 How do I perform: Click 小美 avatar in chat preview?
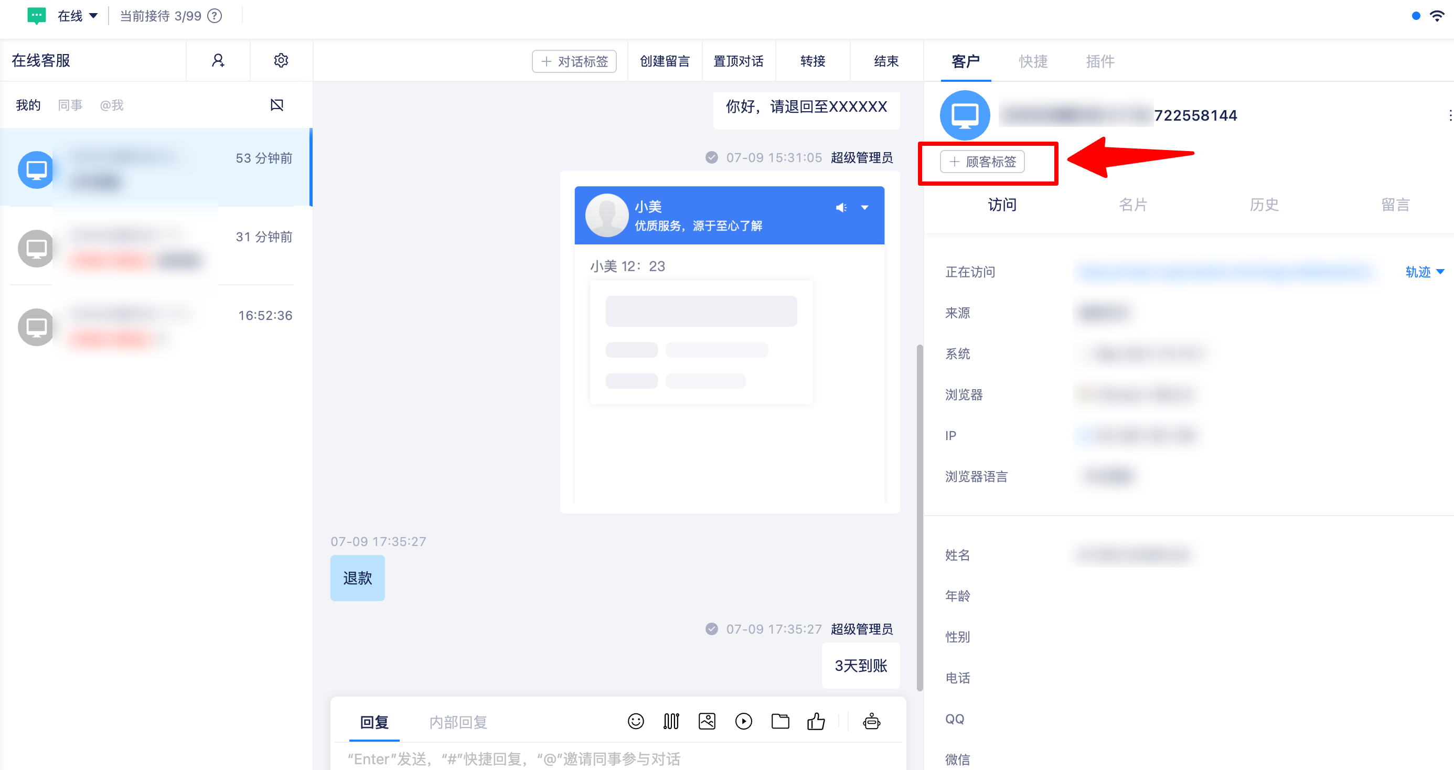tap(607, 215)
